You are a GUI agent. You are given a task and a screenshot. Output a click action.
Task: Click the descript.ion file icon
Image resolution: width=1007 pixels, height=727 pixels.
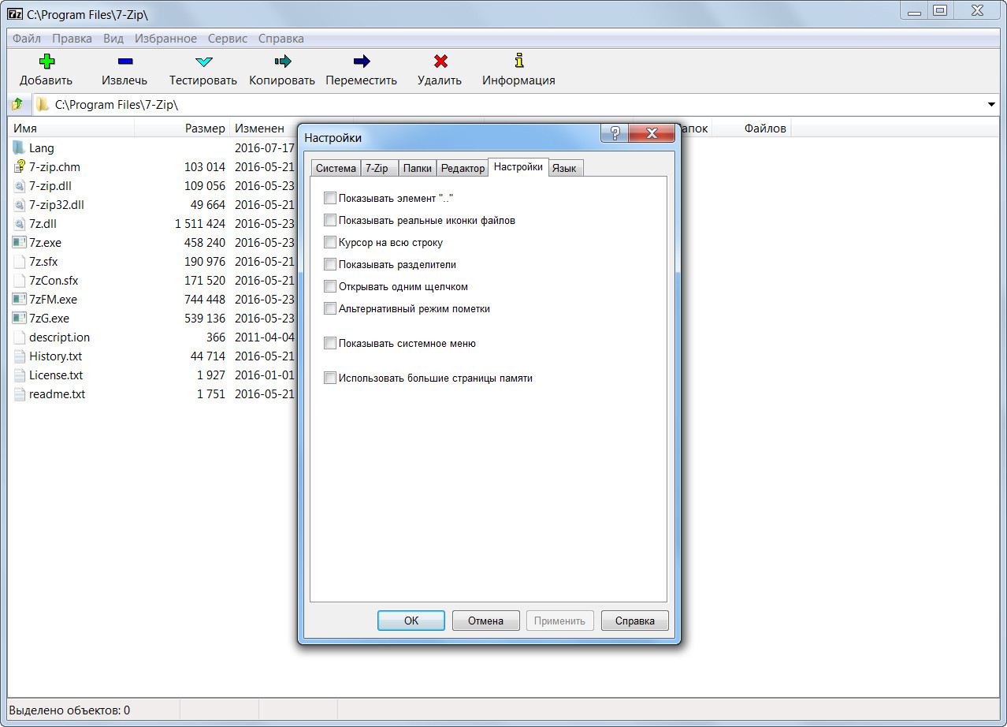pos(20,337)
